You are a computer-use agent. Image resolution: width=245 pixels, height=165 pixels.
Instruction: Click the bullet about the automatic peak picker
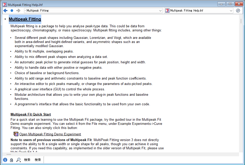pyautogui.click(x=80, y=62)
